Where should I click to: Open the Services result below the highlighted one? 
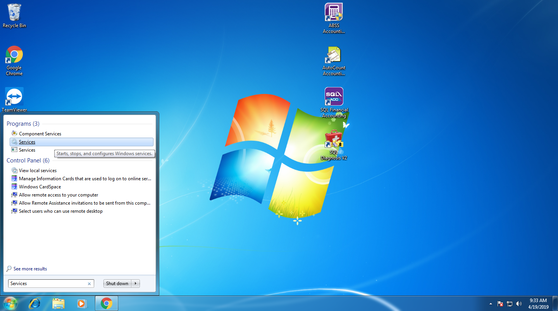tap(81, 150)
